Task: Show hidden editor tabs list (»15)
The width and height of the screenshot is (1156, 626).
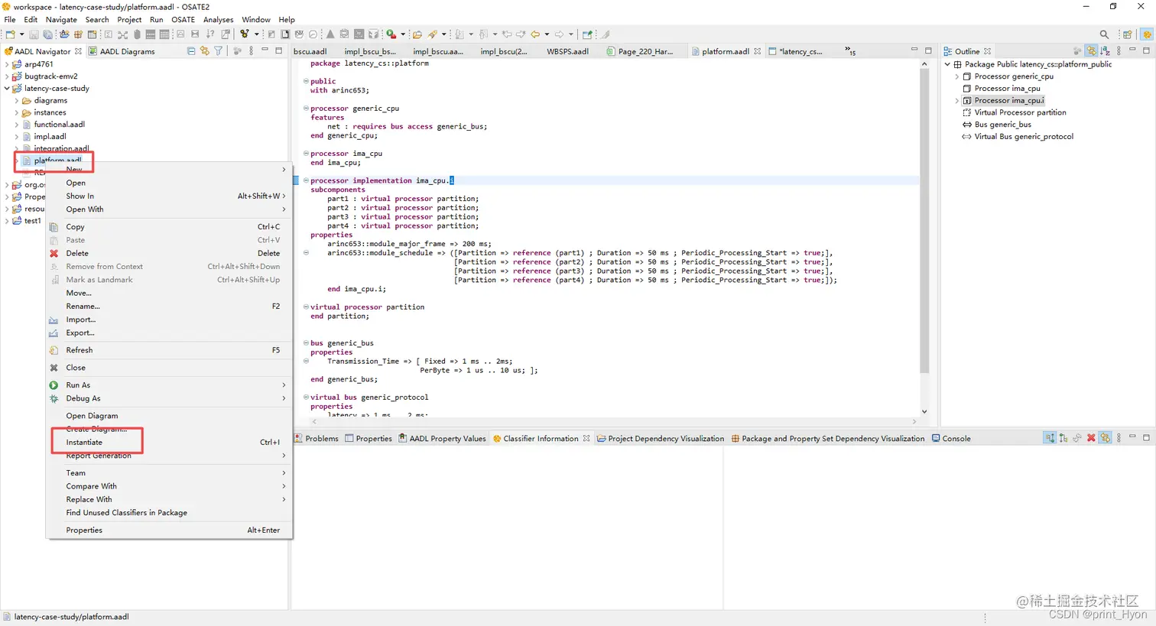Action: click(x=850, y=50)
